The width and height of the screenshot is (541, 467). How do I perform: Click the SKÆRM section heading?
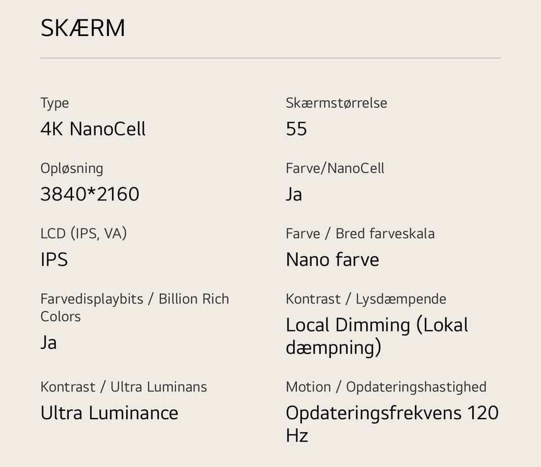(83, 29)
